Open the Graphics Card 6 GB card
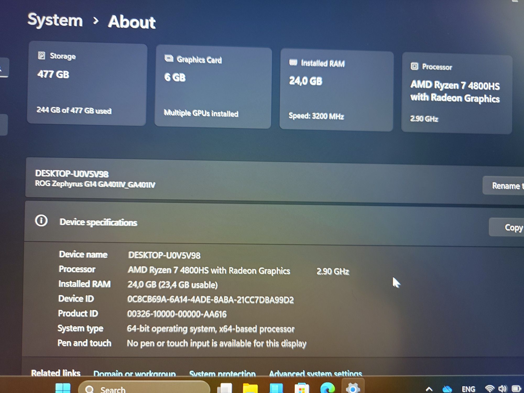Viewport: 524px width, 393px height. [x=213, y=87]
